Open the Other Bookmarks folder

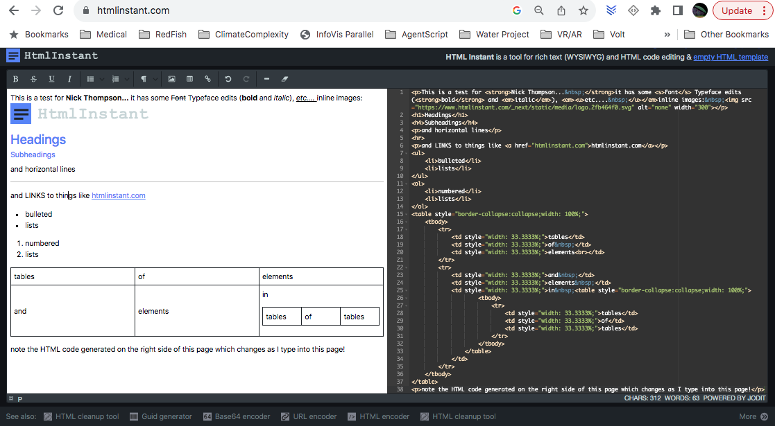(x=726, y=35)
